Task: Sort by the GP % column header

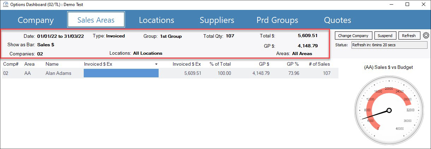Action: point(292,64)
